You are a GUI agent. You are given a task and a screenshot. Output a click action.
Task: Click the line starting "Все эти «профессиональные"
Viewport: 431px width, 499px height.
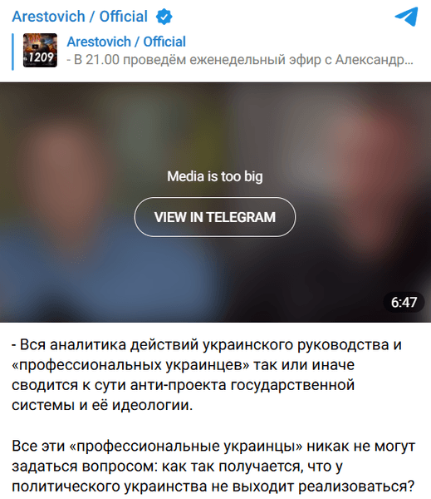(x=213, y=446)
